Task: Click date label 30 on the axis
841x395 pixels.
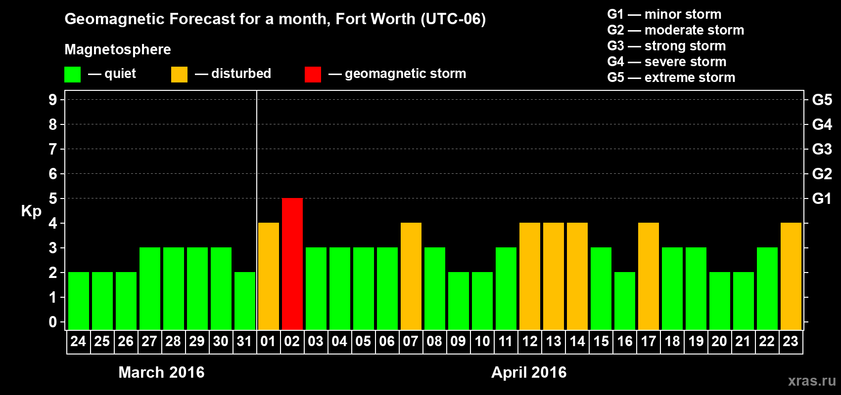Action: 221,342
